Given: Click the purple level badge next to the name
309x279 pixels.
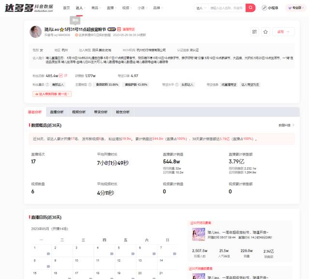Looking at the screenshot, I should [x=112, y=29].
